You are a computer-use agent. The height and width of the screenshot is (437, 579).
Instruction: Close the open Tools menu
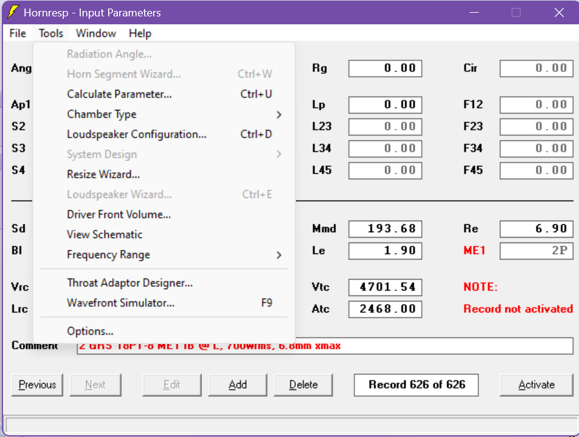[x=51, y=33]
